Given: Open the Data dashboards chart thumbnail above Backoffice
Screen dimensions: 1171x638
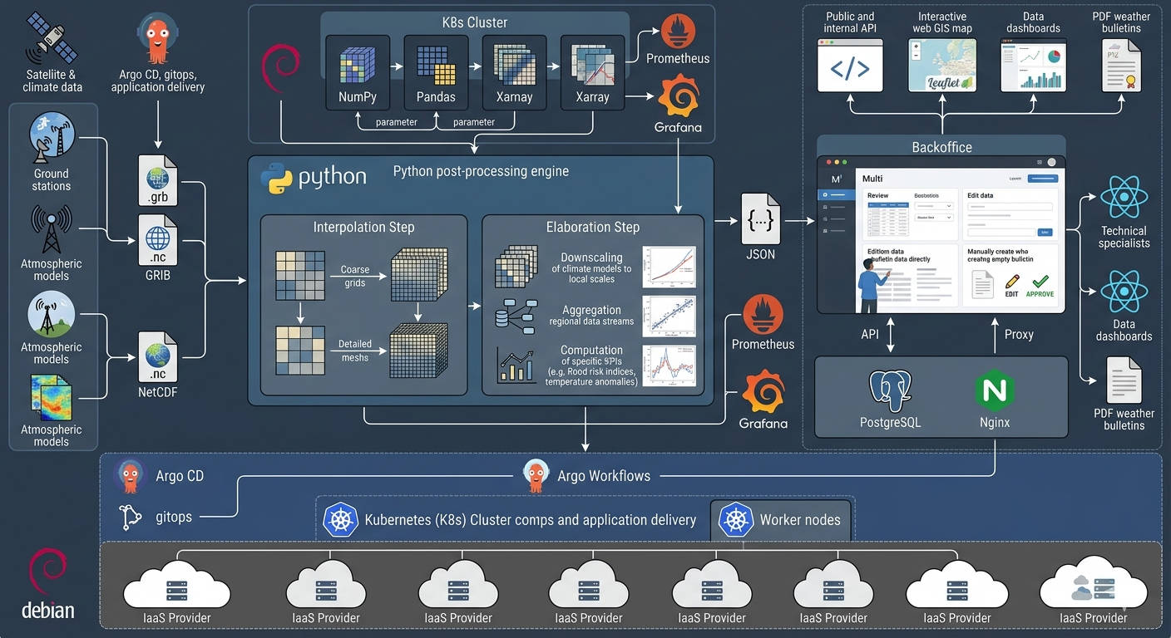Looking at the screenshot, I should pos(1033,66).
